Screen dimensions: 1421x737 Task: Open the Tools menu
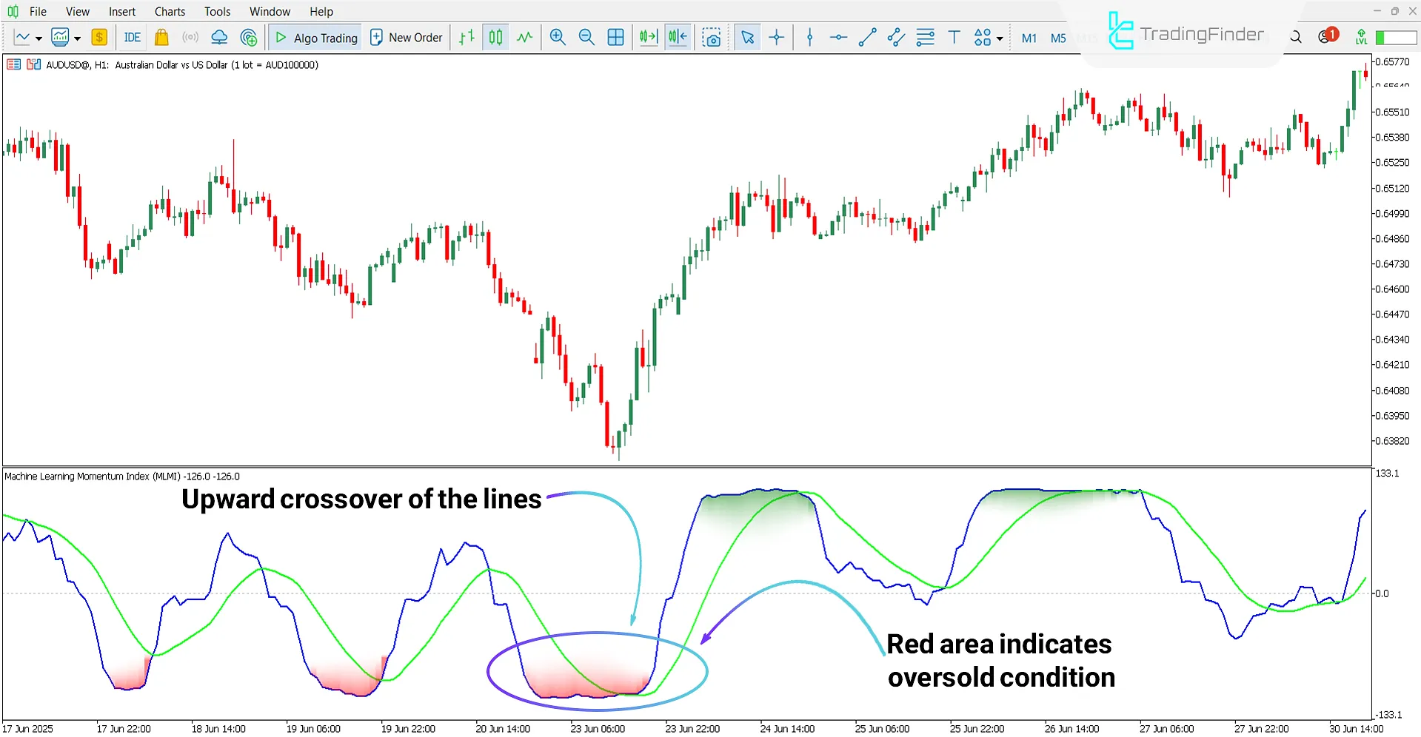pyautogui.click(x=216, y=11)
